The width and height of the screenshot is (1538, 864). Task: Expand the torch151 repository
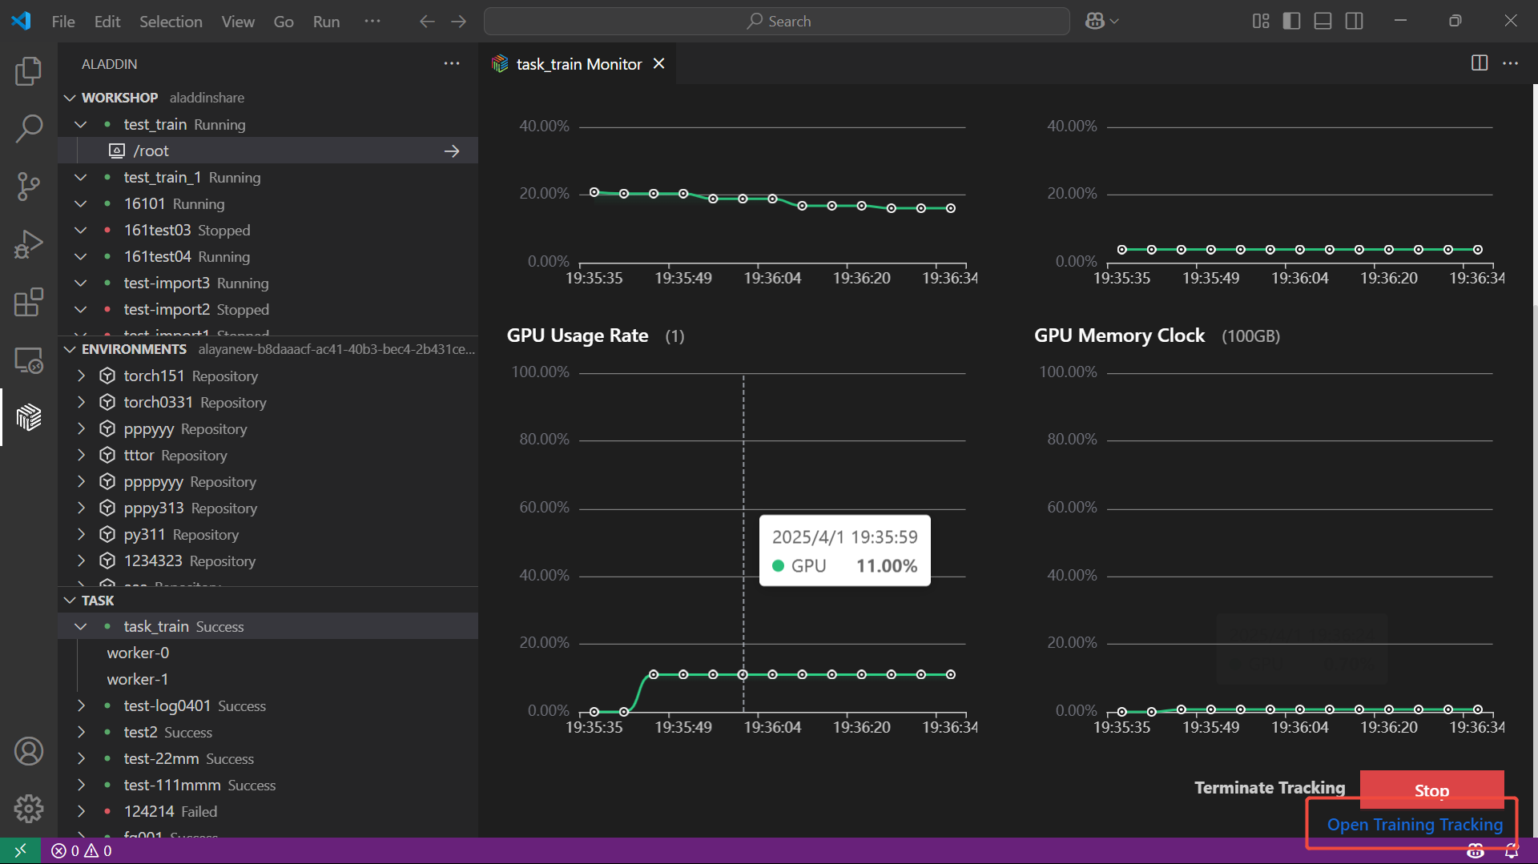(81, 376)
